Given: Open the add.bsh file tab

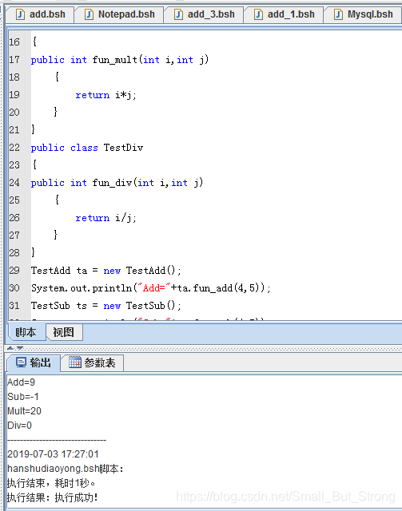Looking at the screenshot, I should point(40,14).
